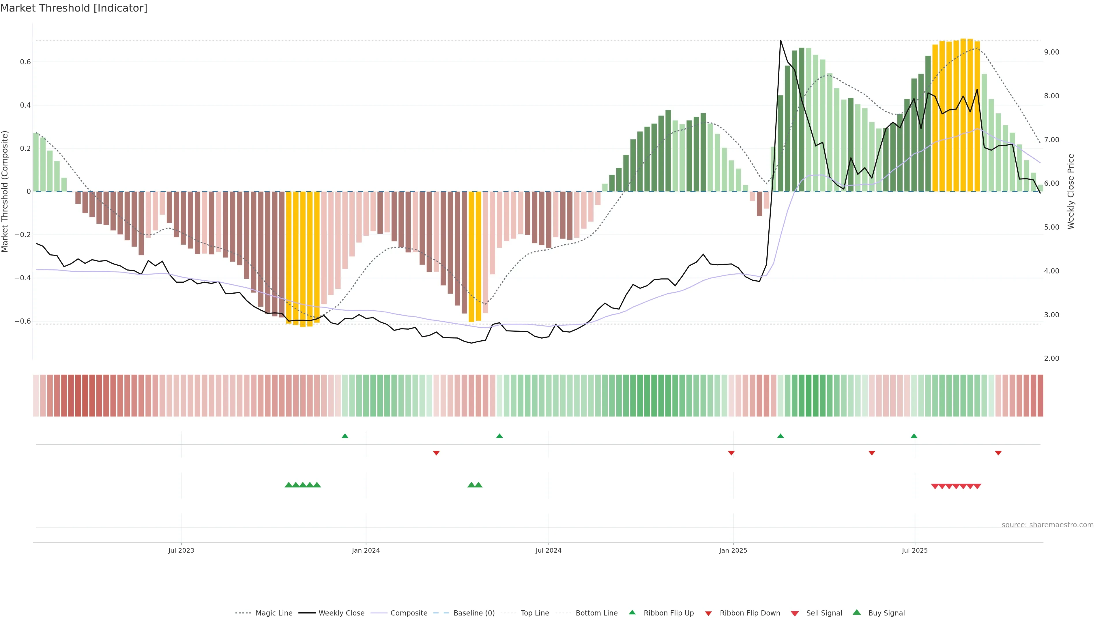Viewport: 1108px width, 623px height.
Task: Toggle the Top Line legend entry
Action: coord(535,613)
